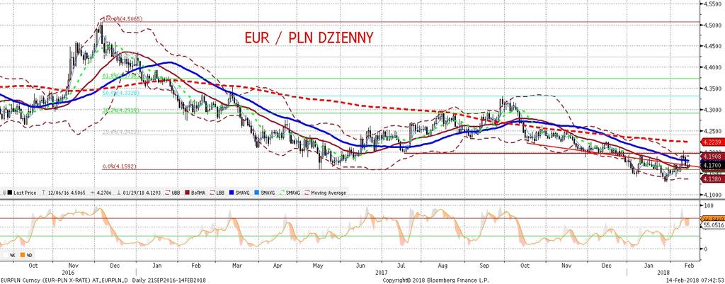The image size is (725, 284).
Task: Click the '4.2706' average value in legend
Action: pyautogui.click(x=104, y=193)
